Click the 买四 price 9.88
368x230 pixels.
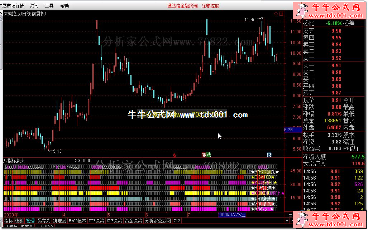point(336,86)
